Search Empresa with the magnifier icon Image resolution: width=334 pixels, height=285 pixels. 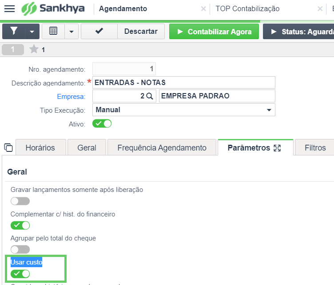(x=150, y=96)
